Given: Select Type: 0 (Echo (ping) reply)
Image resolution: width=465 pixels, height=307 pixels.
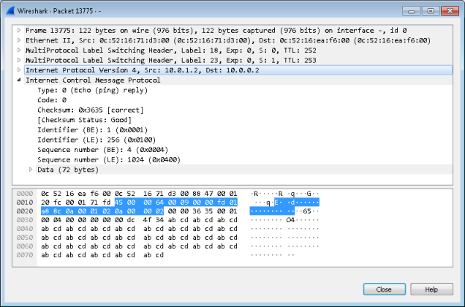Looking at the screenshot, I should (x=92, y=90).
